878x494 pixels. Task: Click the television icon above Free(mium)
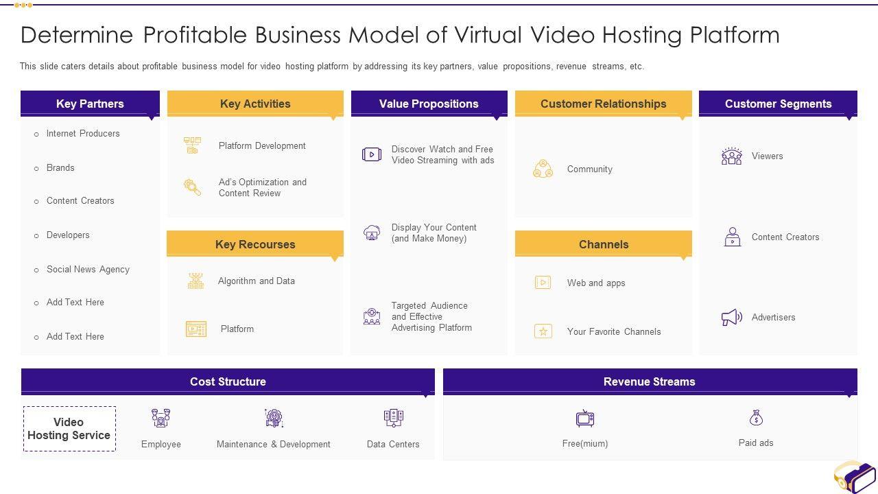pos(585,419)
